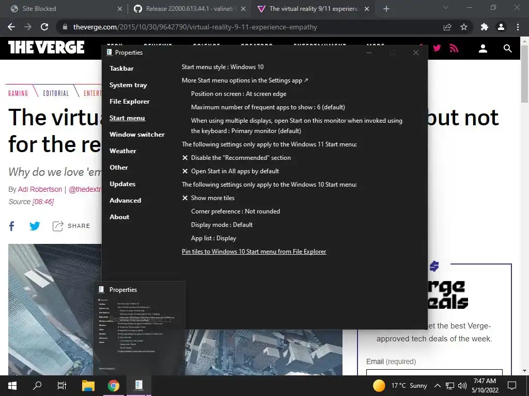
Task: Open the Gaming category tag
Action: [18, 93]
